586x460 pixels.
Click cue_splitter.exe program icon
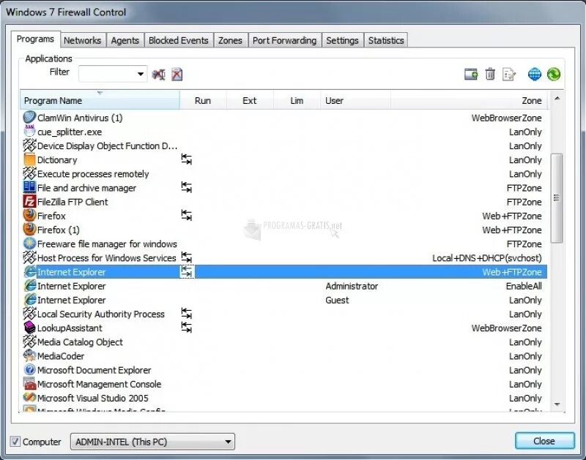(x=29, y=132)
